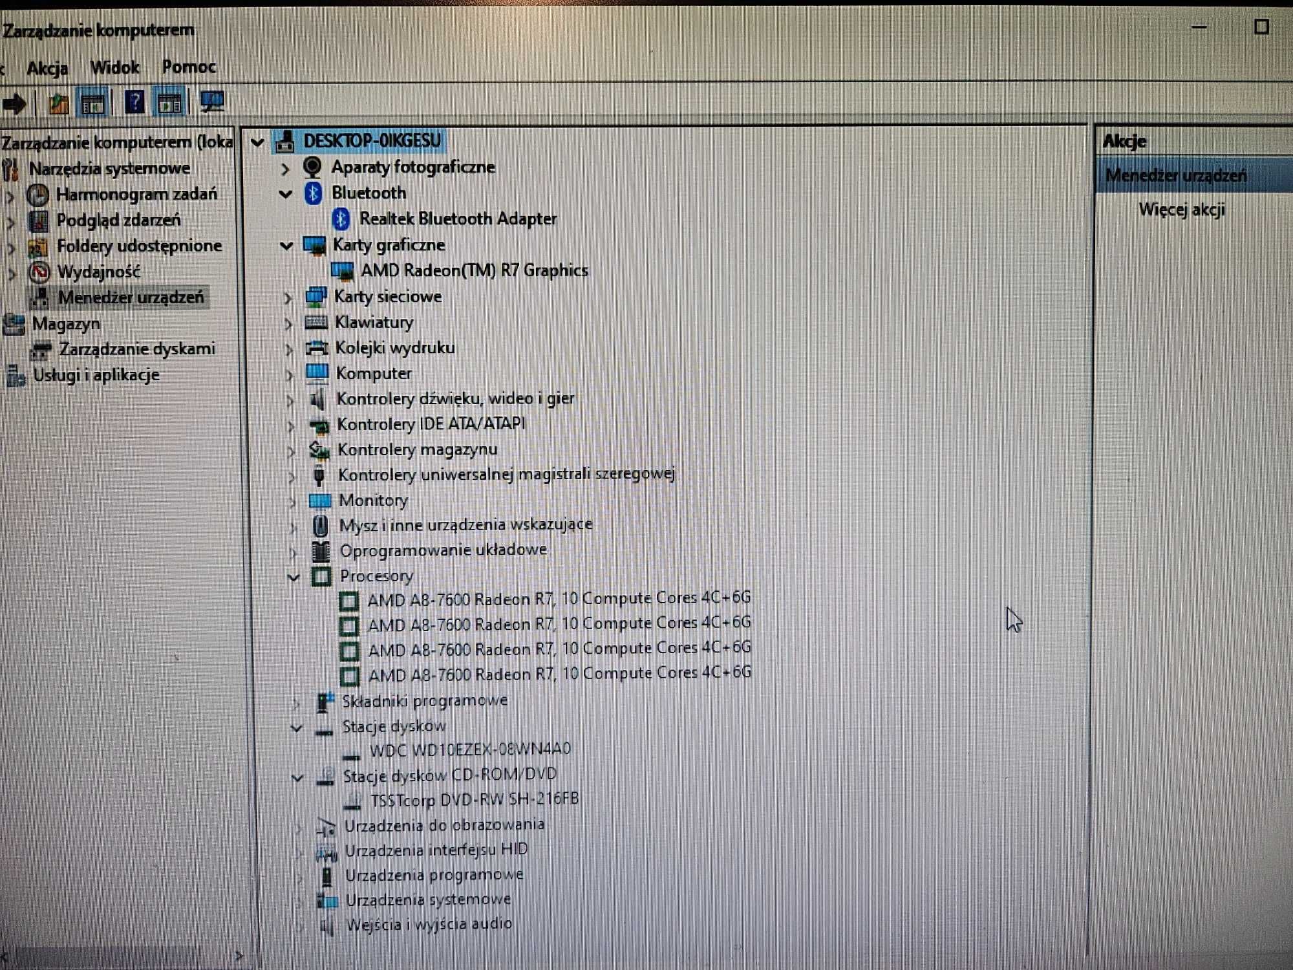Click the AMD Radeon R7 Graphics icon
1293x970 pixels.
click(x=342, y=271)
